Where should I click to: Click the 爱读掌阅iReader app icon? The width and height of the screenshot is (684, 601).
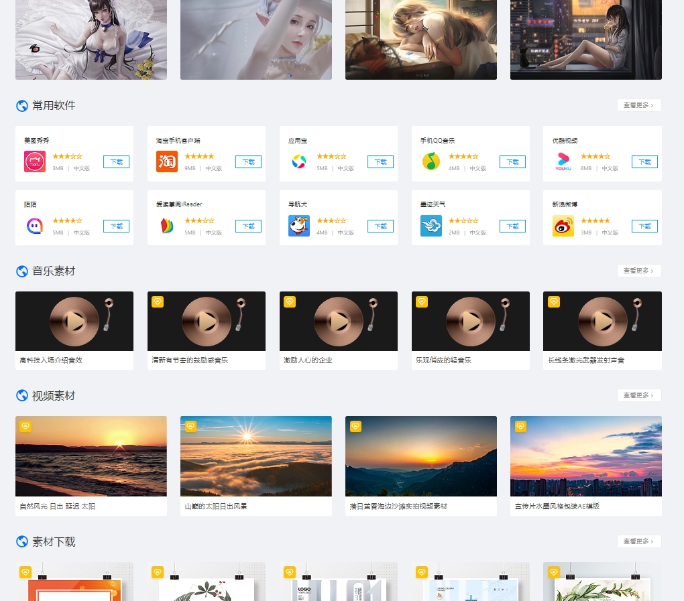click(167, 226)
